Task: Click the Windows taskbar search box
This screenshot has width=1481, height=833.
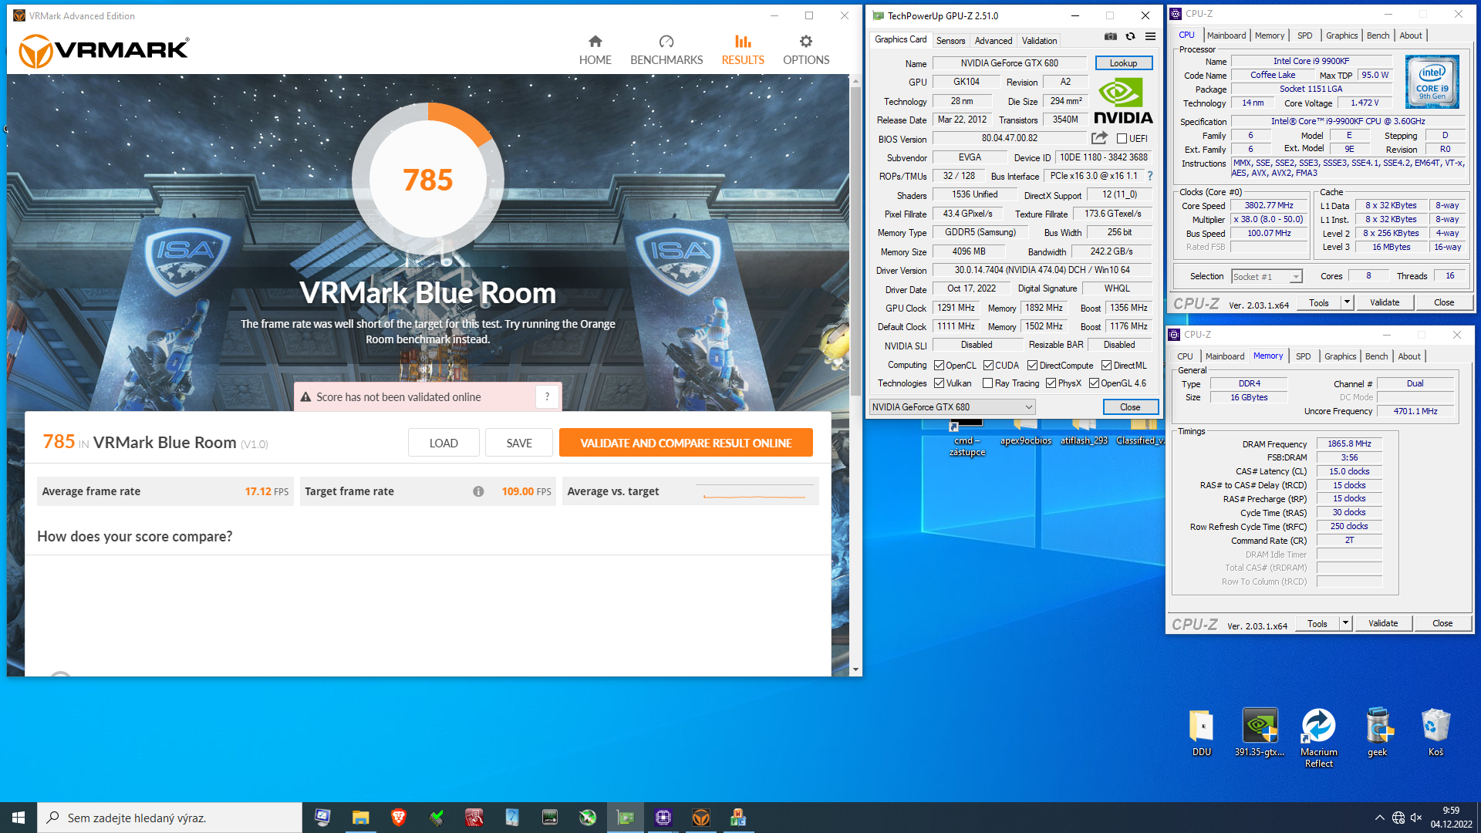Action: (170, 818)
